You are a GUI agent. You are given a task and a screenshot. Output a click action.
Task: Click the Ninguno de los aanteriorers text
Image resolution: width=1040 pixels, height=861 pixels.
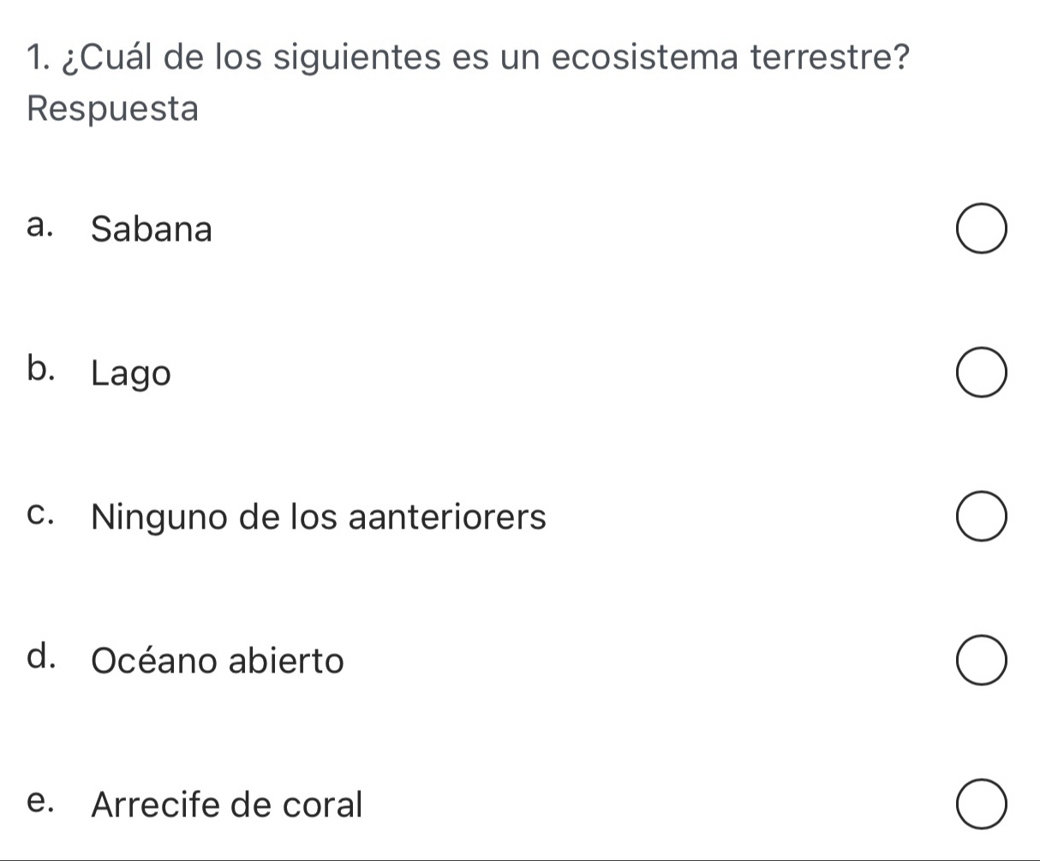(319, 517)
